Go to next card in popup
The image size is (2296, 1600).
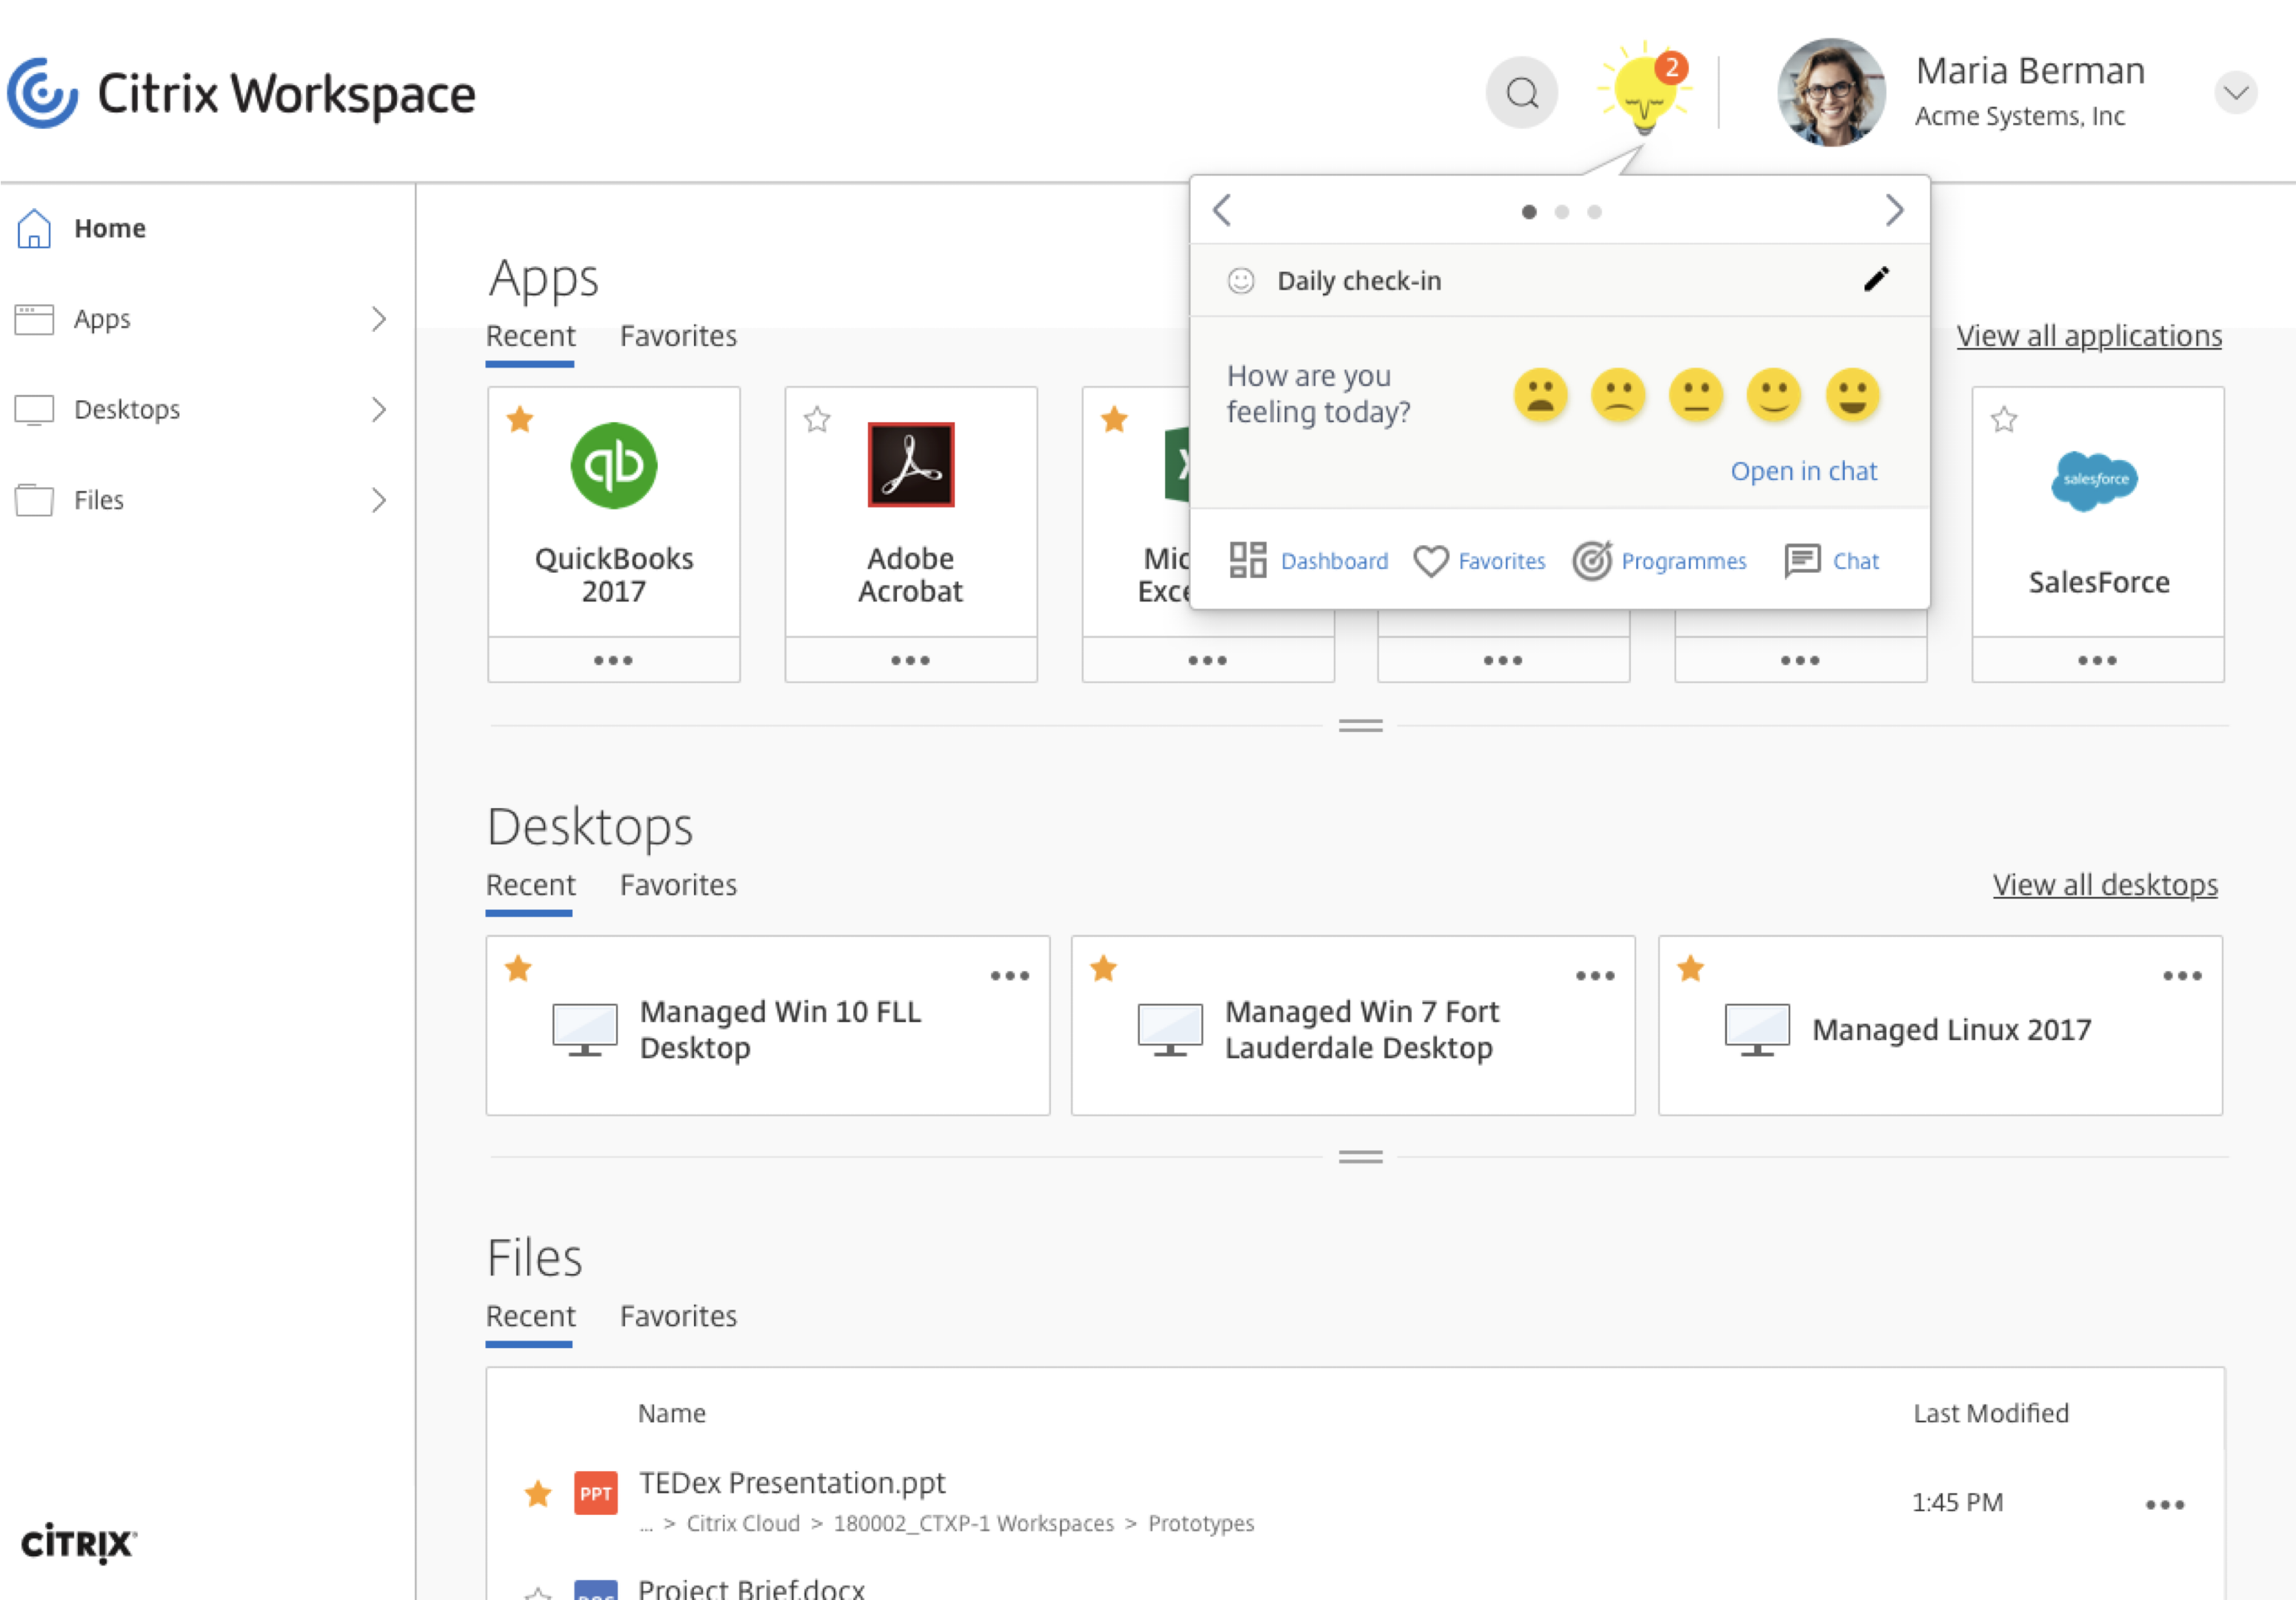[1894, 210]
